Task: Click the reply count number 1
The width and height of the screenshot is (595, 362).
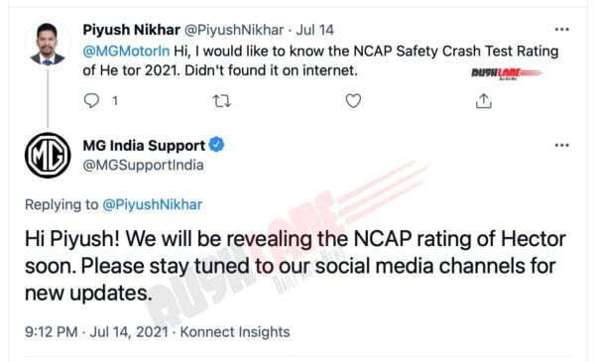Action: click(115, 101)
